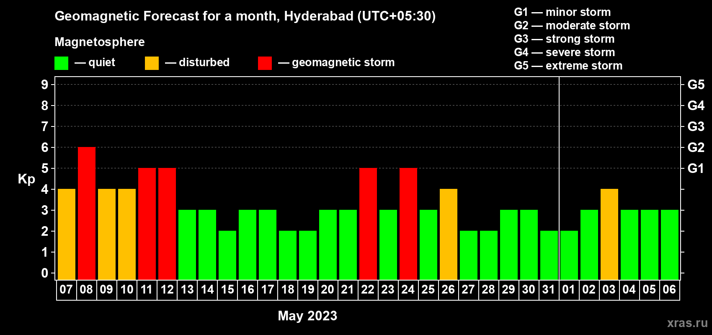Select the green bar for day 15

click(x=227, y=255)
